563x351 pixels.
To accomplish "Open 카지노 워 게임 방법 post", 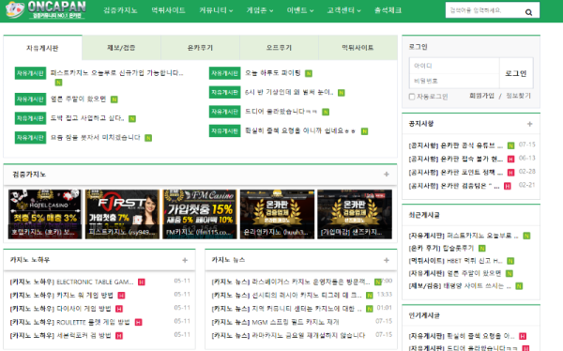I will click(61, 296).
